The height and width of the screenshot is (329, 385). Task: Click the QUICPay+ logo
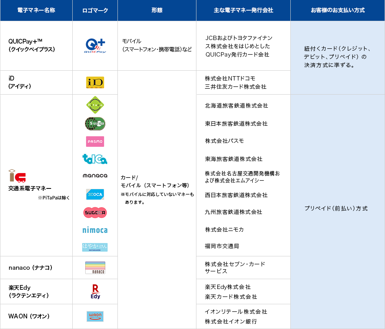coord(95,46)
